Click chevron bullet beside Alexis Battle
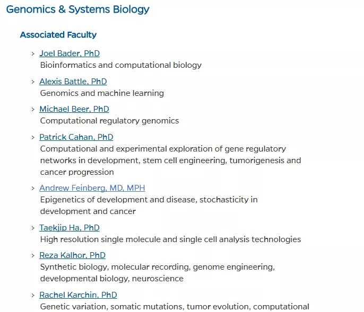364x312 pixels. click(33, 82)
